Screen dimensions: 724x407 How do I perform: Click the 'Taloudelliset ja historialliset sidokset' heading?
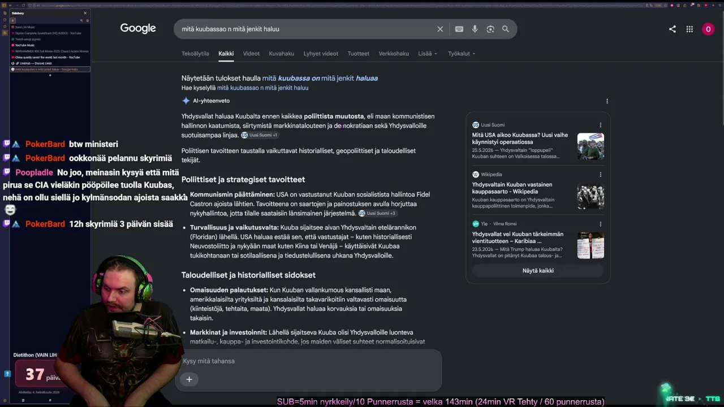pos(248,275)
